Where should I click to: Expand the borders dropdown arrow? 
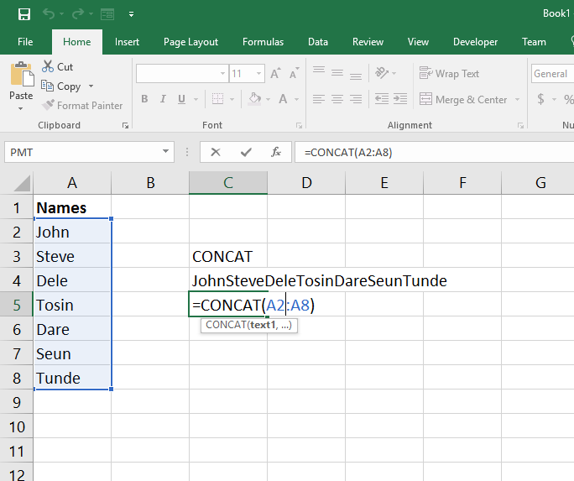232,99
